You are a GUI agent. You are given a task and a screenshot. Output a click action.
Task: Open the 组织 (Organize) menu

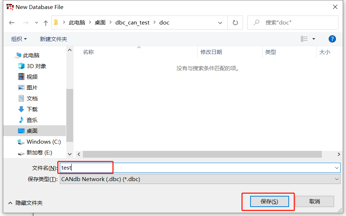(x=19, y=39)
